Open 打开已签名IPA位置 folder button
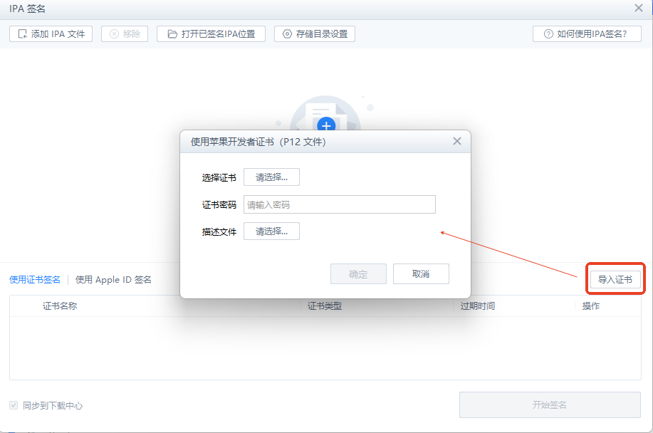The width and height of the screenshot is (653, 433). [x=211, y=33]
